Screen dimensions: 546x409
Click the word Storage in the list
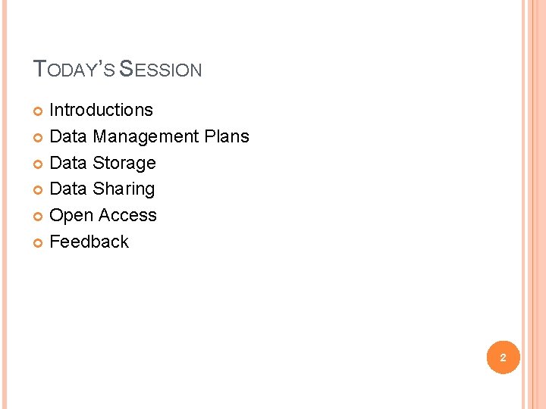(x=124, y=163)
